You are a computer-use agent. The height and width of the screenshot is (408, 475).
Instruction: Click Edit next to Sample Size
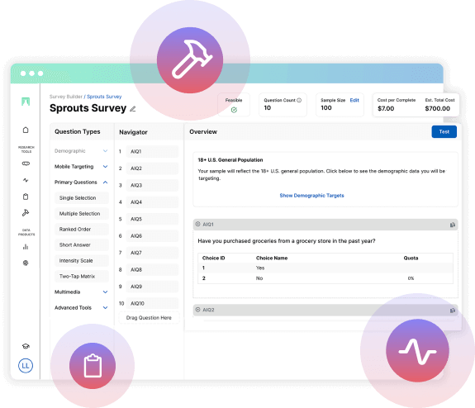(x=354, y=100)
